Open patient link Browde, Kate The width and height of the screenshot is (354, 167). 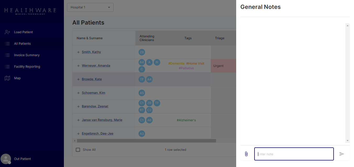pyautogui.click(x=92, y=79)
